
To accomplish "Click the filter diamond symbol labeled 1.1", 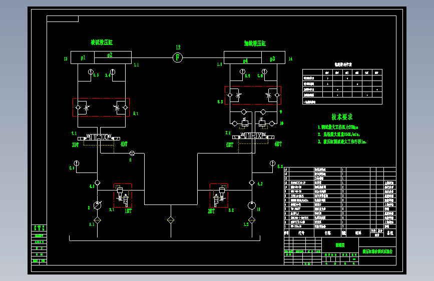I will 98,220.
